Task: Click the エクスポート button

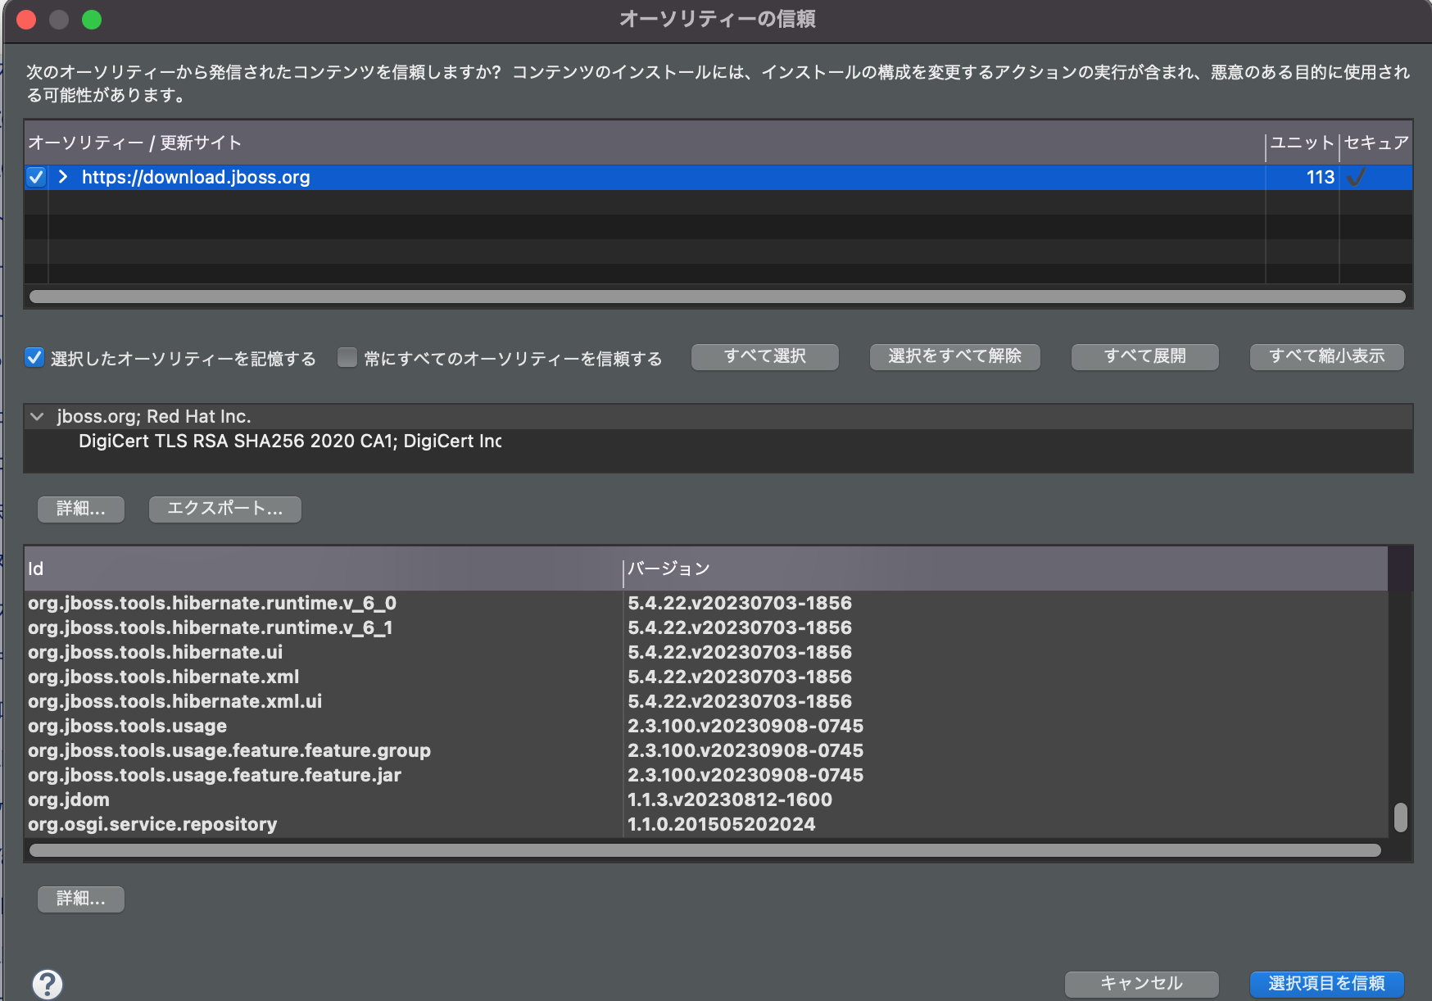Action: tap(224, 509)
